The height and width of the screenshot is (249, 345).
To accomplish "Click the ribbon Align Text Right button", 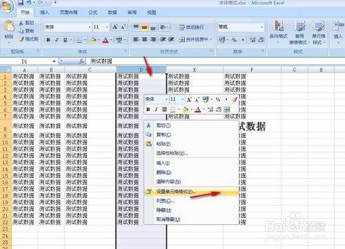I will 153,39.
